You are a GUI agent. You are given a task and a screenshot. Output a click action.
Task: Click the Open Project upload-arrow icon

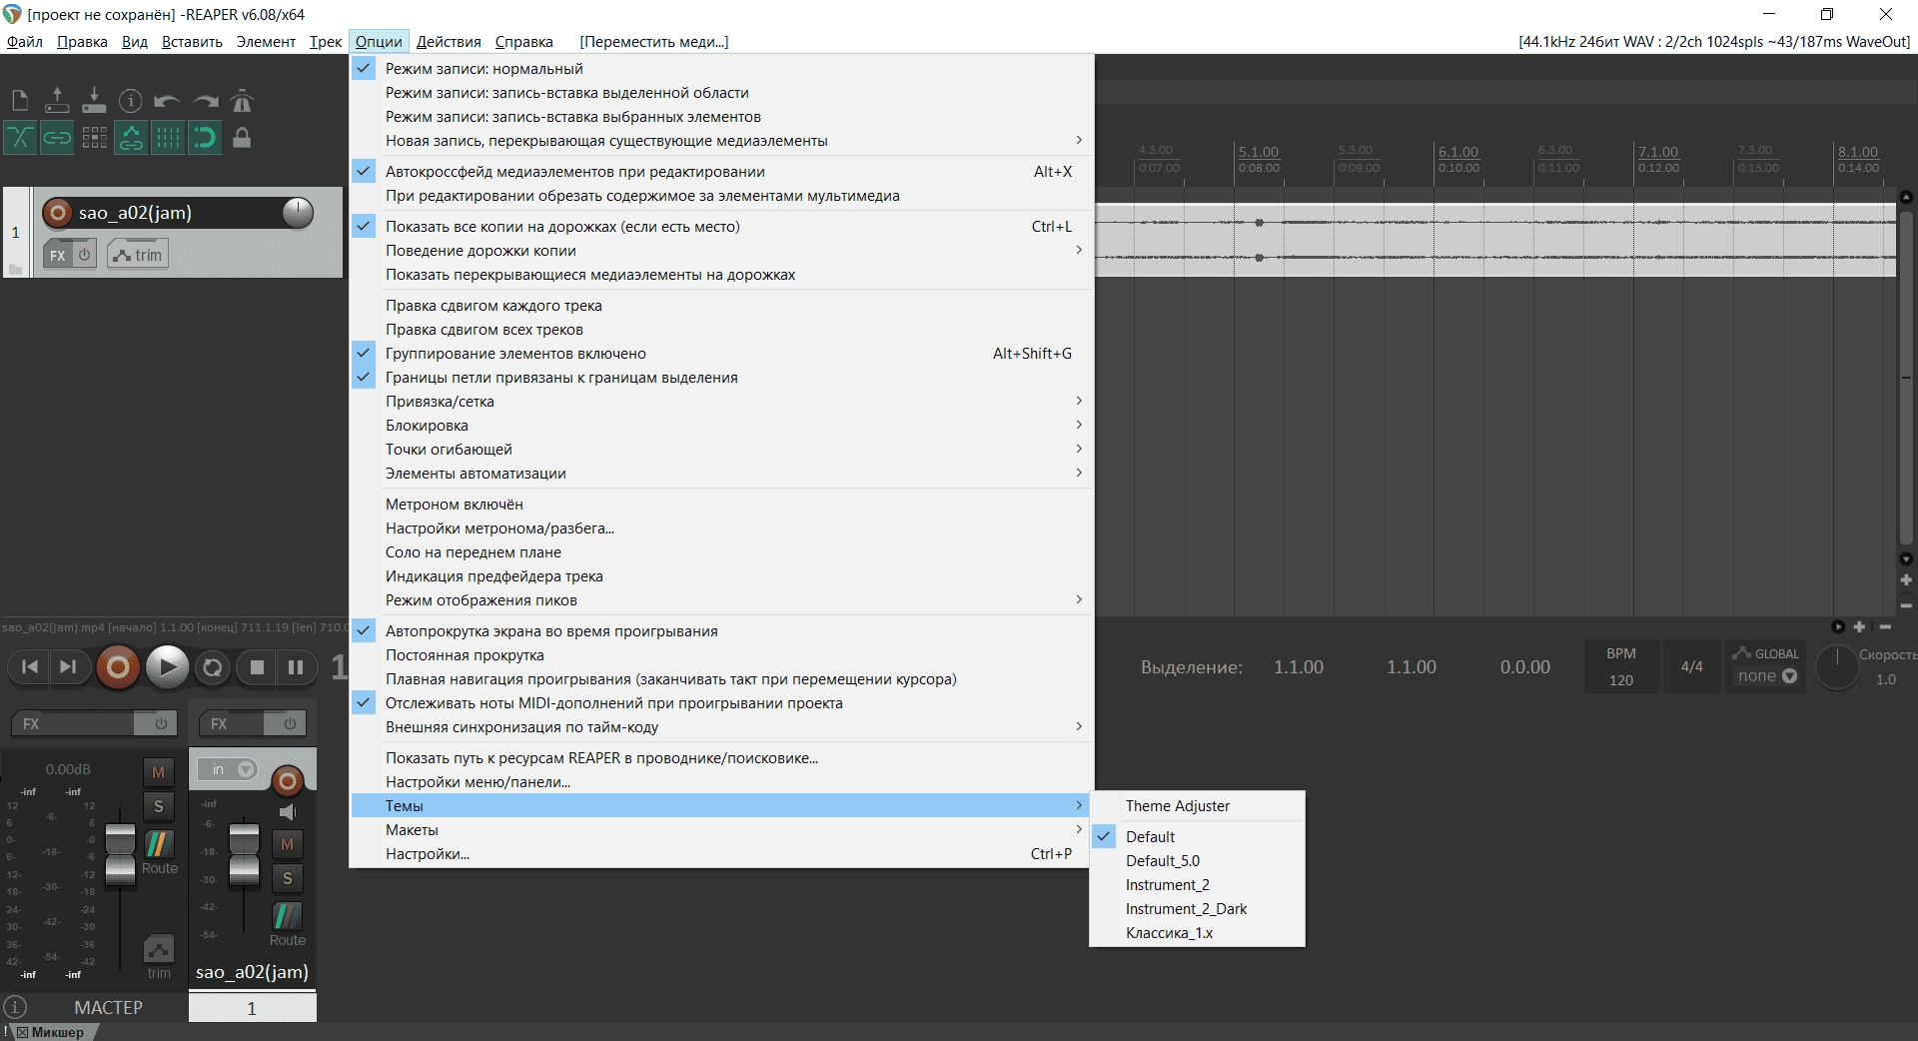pyautogui.click(x=57, y=101)
